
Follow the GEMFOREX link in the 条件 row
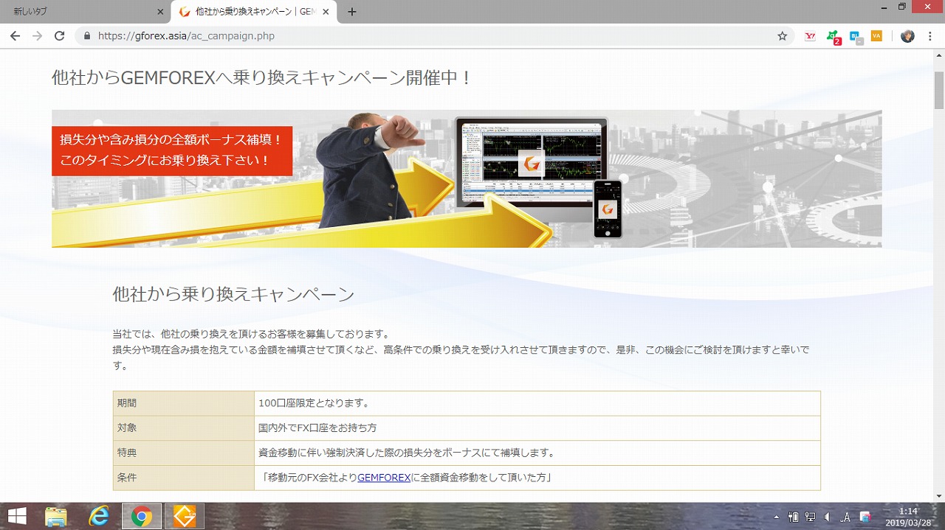384,478
